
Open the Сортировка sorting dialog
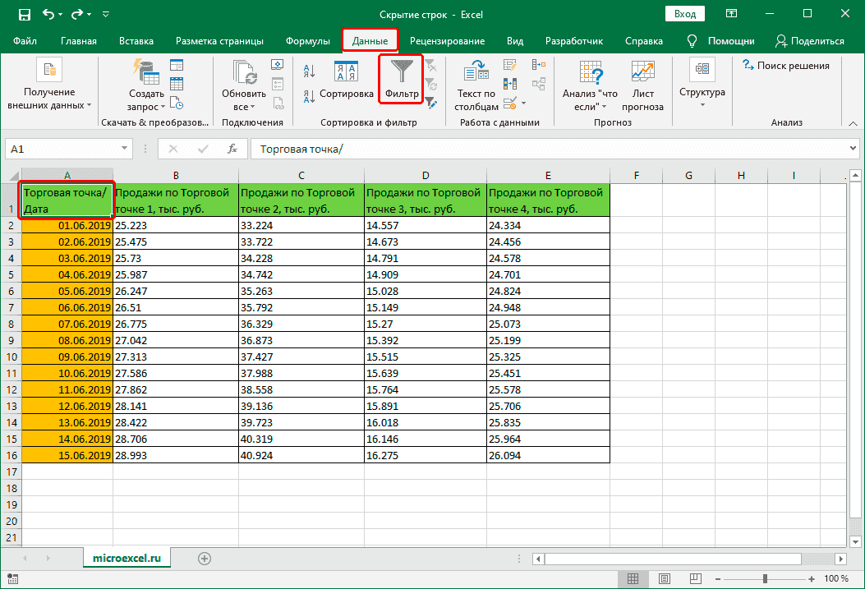[x=345, y=93]
